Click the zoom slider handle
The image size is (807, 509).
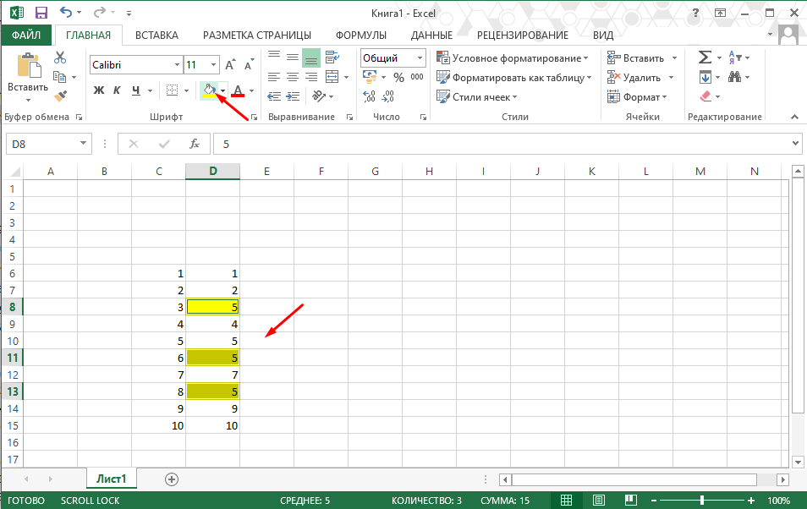pyautogui.click(x=702, y=501)
